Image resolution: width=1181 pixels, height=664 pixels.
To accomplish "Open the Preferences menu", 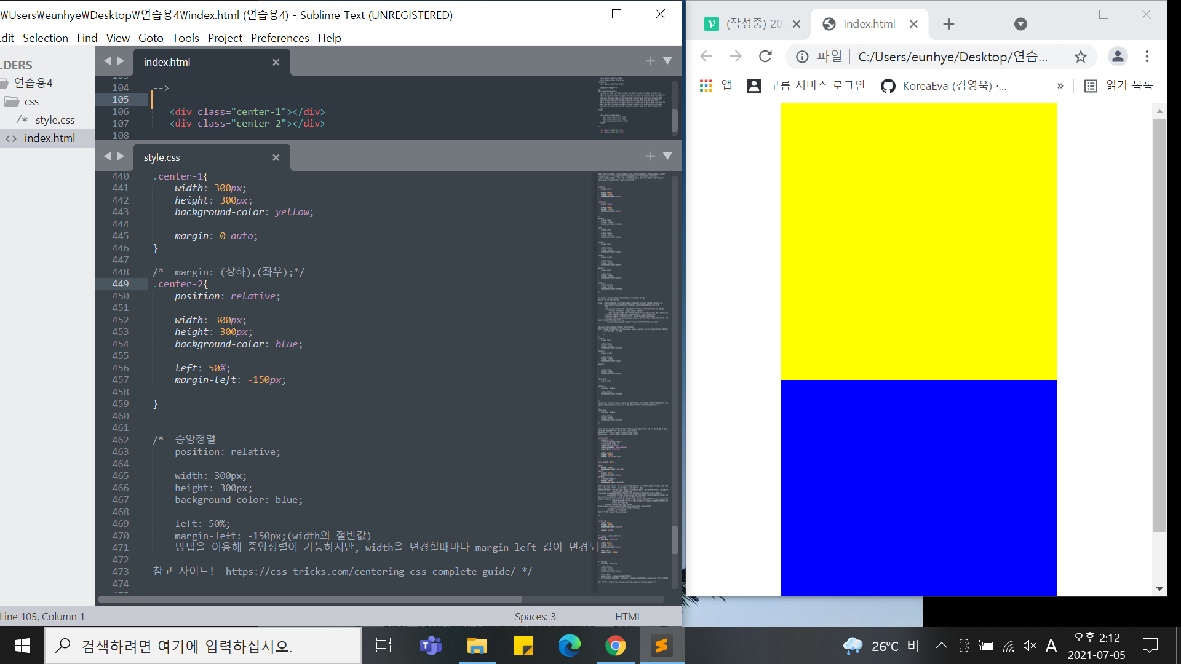I will 279,38.
